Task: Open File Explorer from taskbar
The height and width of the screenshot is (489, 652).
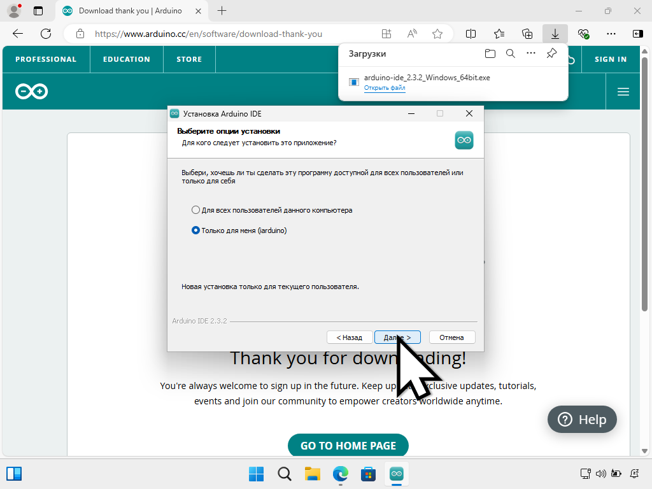Action: tap(312, 474)
